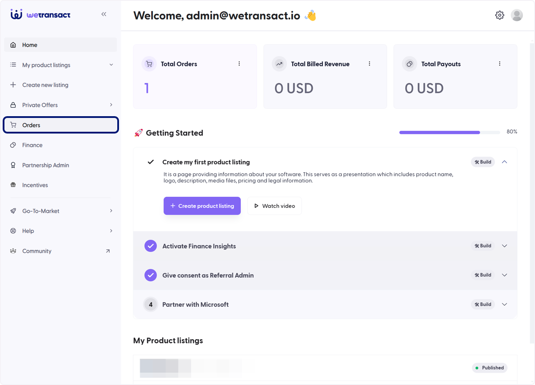Expand Partner with Microsoft chevron
Screen dimensions: 535x385
point(505,304)
